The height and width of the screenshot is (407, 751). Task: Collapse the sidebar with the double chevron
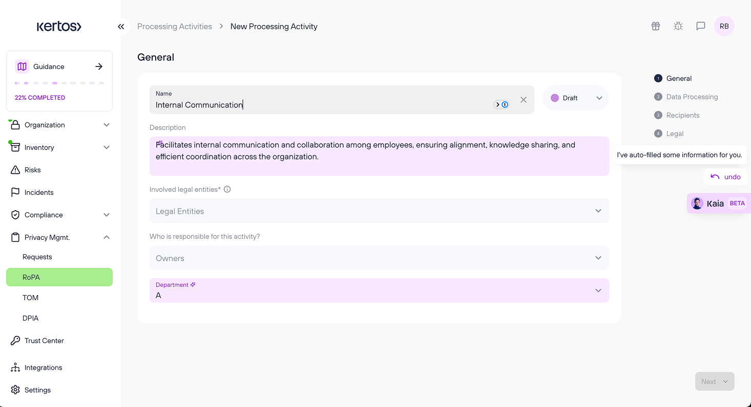pyautogui.click(x=121, y=27)
